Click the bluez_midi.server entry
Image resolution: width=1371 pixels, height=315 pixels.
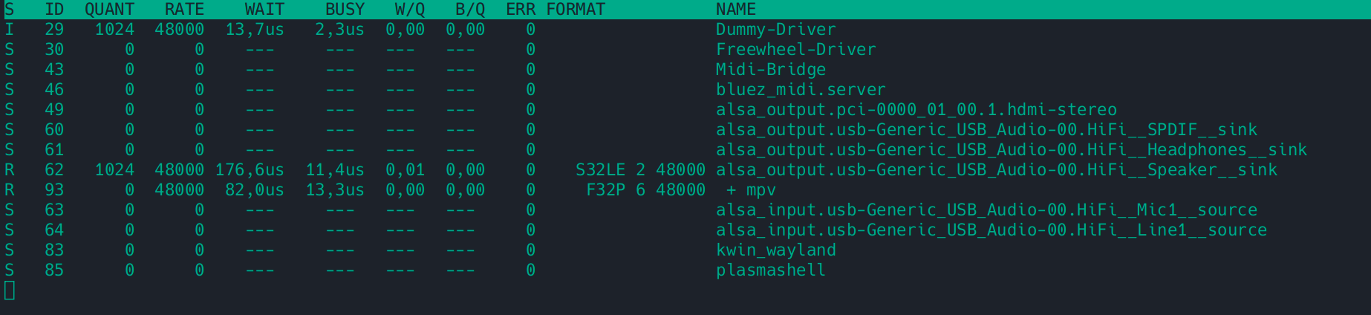(801, 90)
